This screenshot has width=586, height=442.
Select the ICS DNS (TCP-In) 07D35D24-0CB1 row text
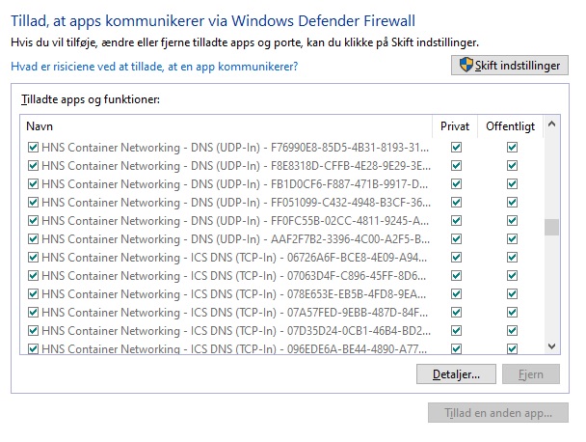(236, 331)
